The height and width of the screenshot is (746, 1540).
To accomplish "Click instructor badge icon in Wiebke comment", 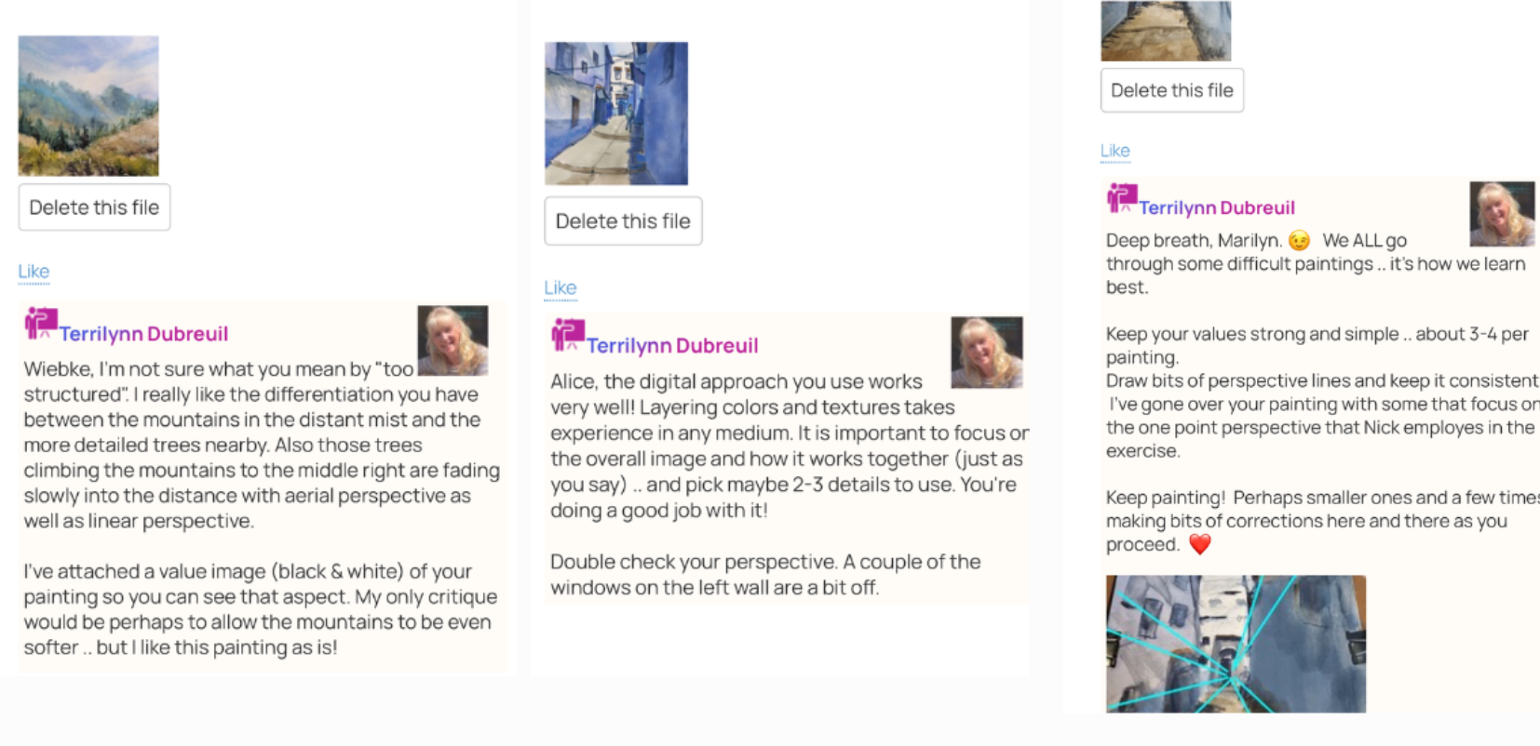I will (41, 324).
